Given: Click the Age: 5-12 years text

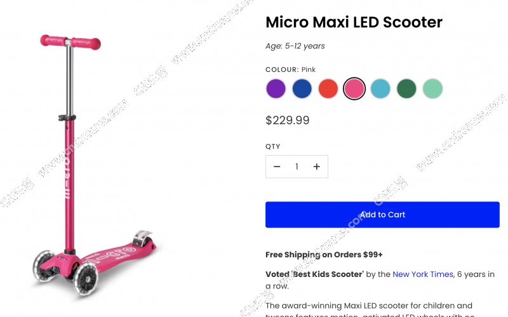Looking at the screenshot, I should (295, 46).
